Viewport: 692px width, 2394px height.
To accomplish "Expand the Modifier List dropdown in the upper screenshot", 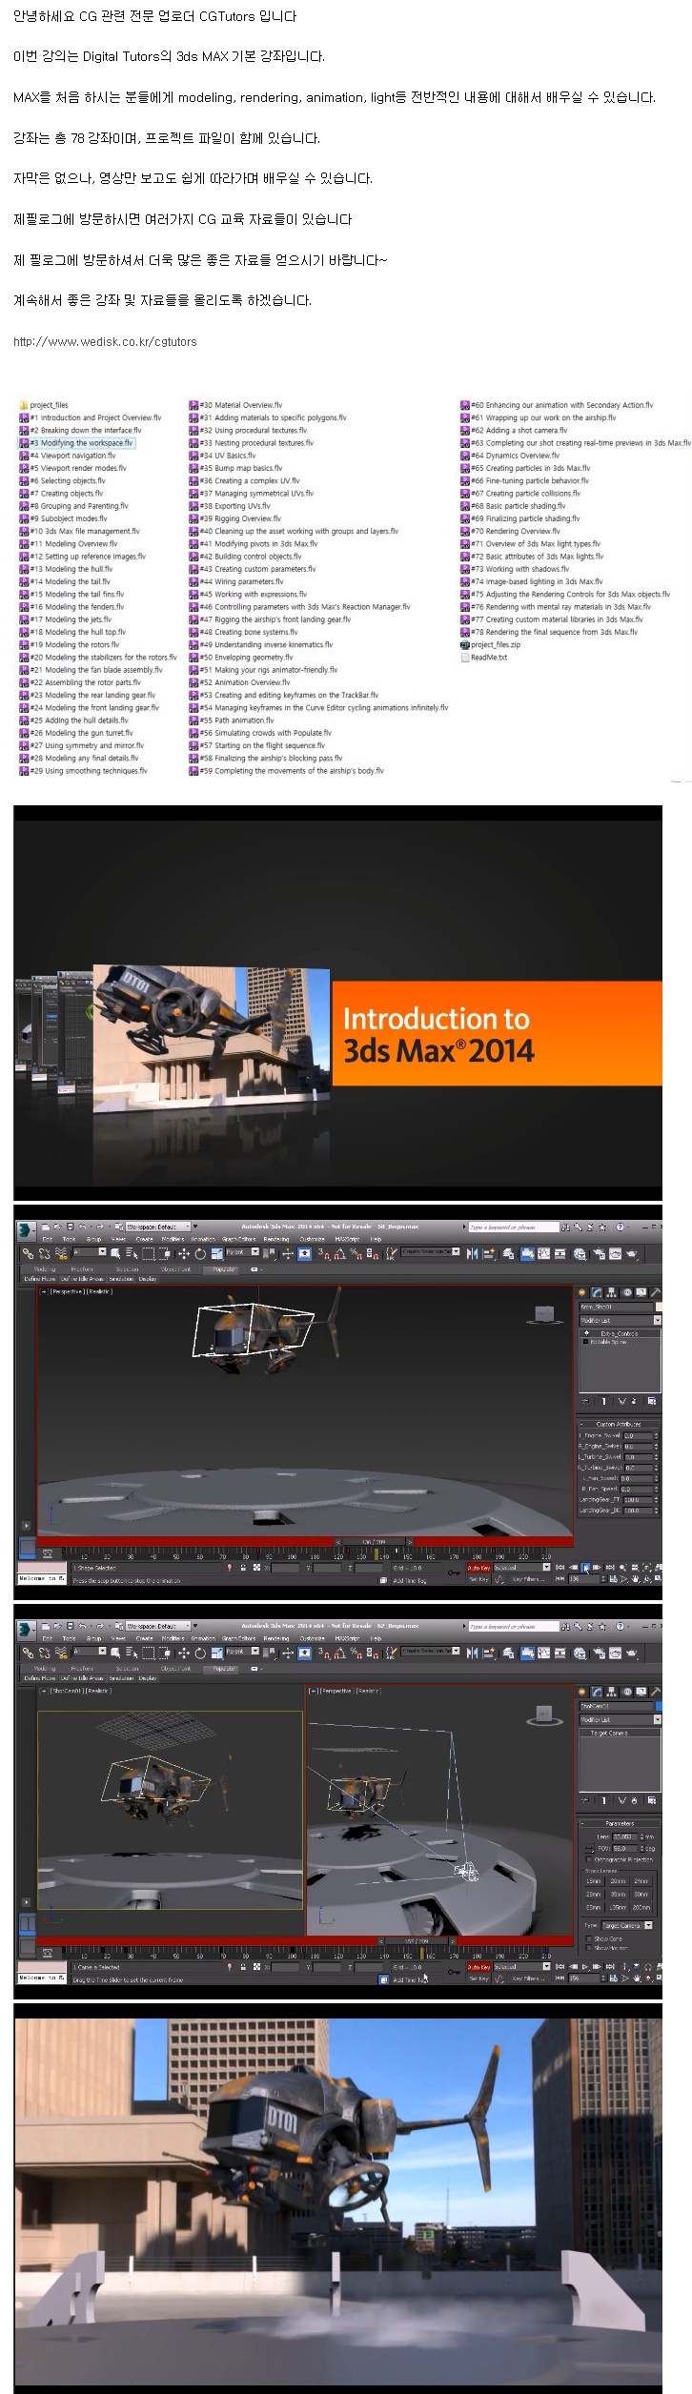I will [x=620, y=1320].
